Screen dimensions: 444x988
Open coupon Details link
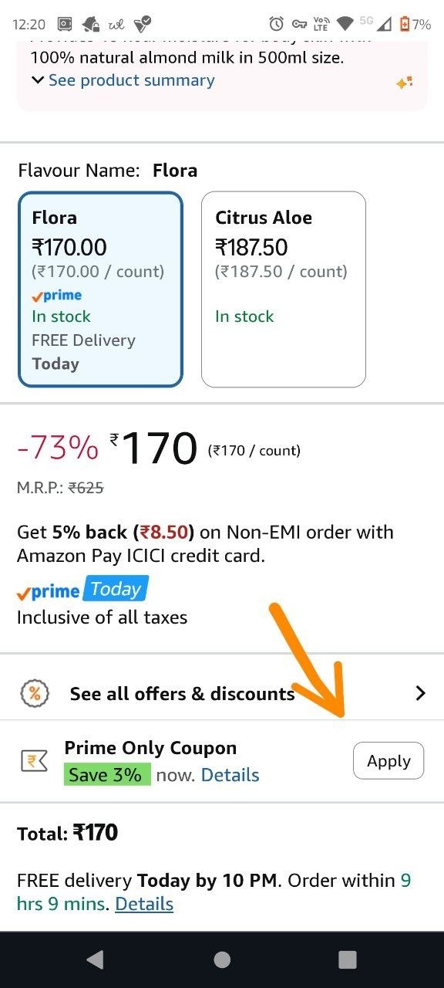[x=230, y=775]
